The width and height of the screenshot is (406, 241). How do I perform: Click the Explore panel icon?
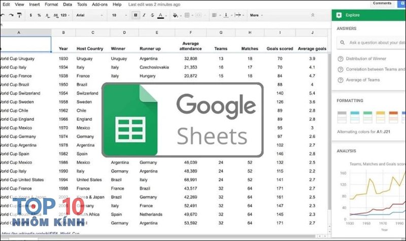click(x=339, y=15)
